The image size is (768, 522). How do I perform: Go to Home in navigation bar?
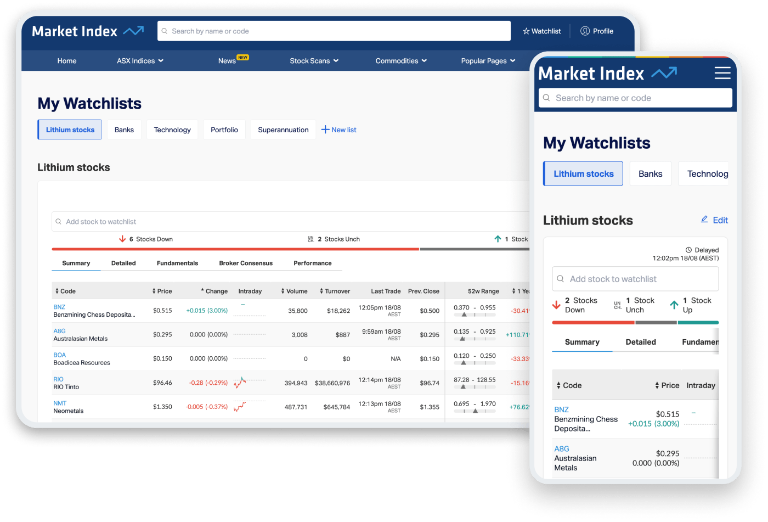(x=67, y=61)
